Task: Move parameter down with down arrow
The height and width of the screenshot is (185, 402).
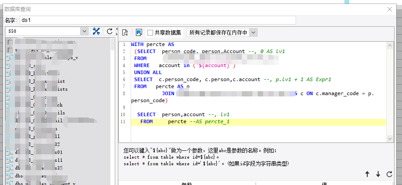Action: pyautogui.click(x=378, y=174)
